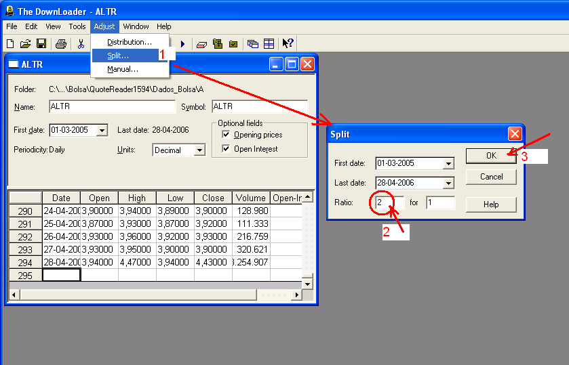Select the Low column header
The image size is (569, 365).
175,198
